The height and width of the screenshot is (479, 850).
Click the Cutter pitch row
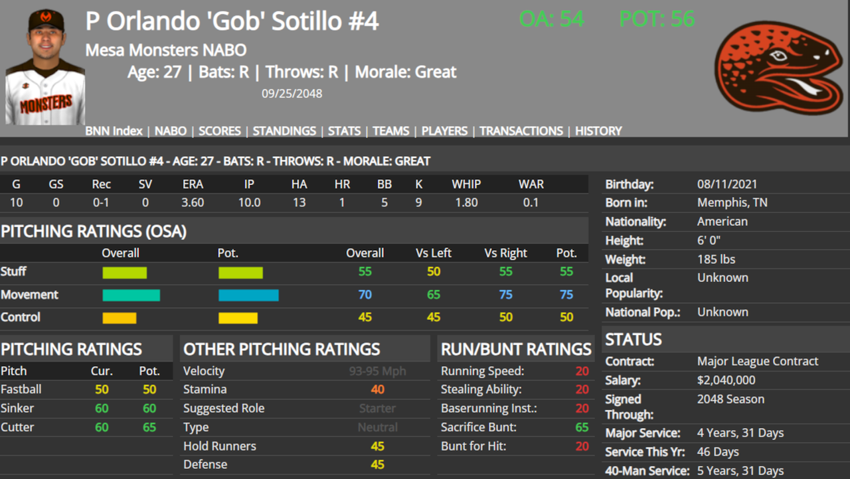click(x=86, y=427)
